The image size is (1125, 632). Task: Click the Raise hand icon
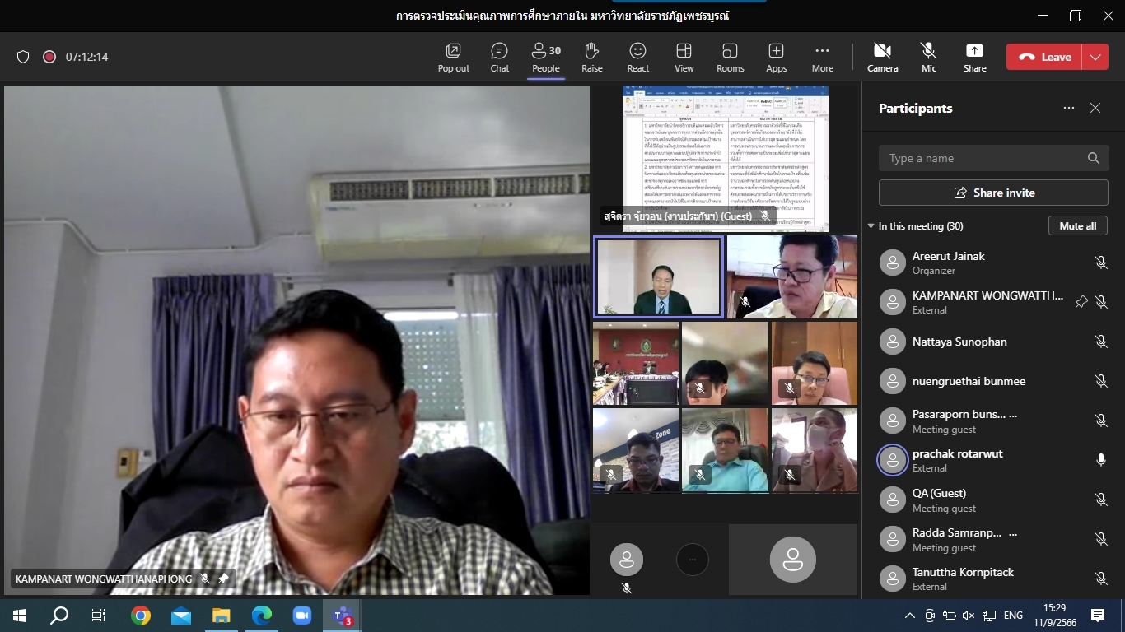click(x=591, y=57)
